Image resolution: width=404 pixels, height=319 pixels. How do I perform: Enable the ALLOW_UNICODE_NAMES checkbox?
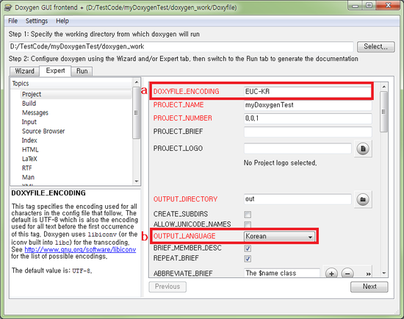[x=248, y=224]
